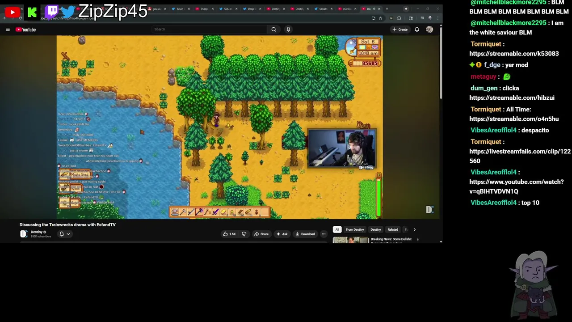The width and height of the screenshot is (572, 322).
Task: Click chat username f_dge
Action: pos(492,65)
